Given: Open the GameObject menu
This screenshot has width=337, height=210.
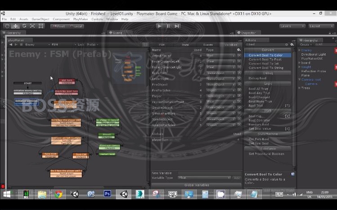Looking at the screenshot, I should (x=40, y=19).
